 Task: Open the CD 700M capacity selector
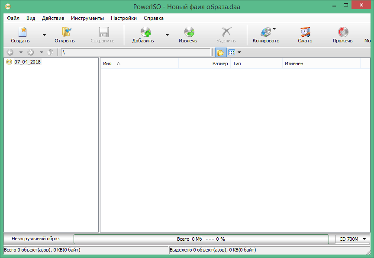(352, 239)
